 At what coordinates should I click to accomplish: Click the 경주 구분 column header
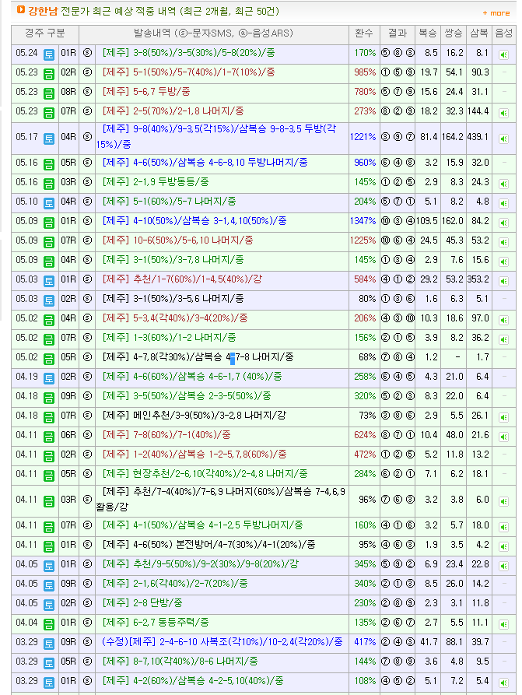(45, 34)
